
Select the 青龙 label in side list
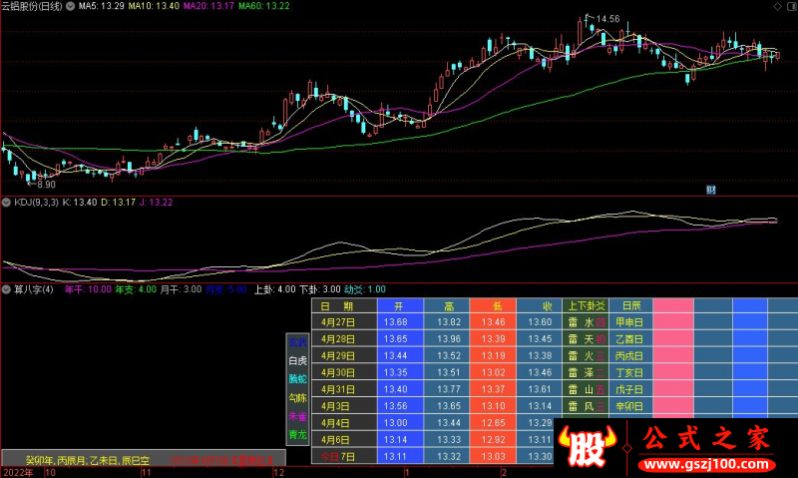297,435
